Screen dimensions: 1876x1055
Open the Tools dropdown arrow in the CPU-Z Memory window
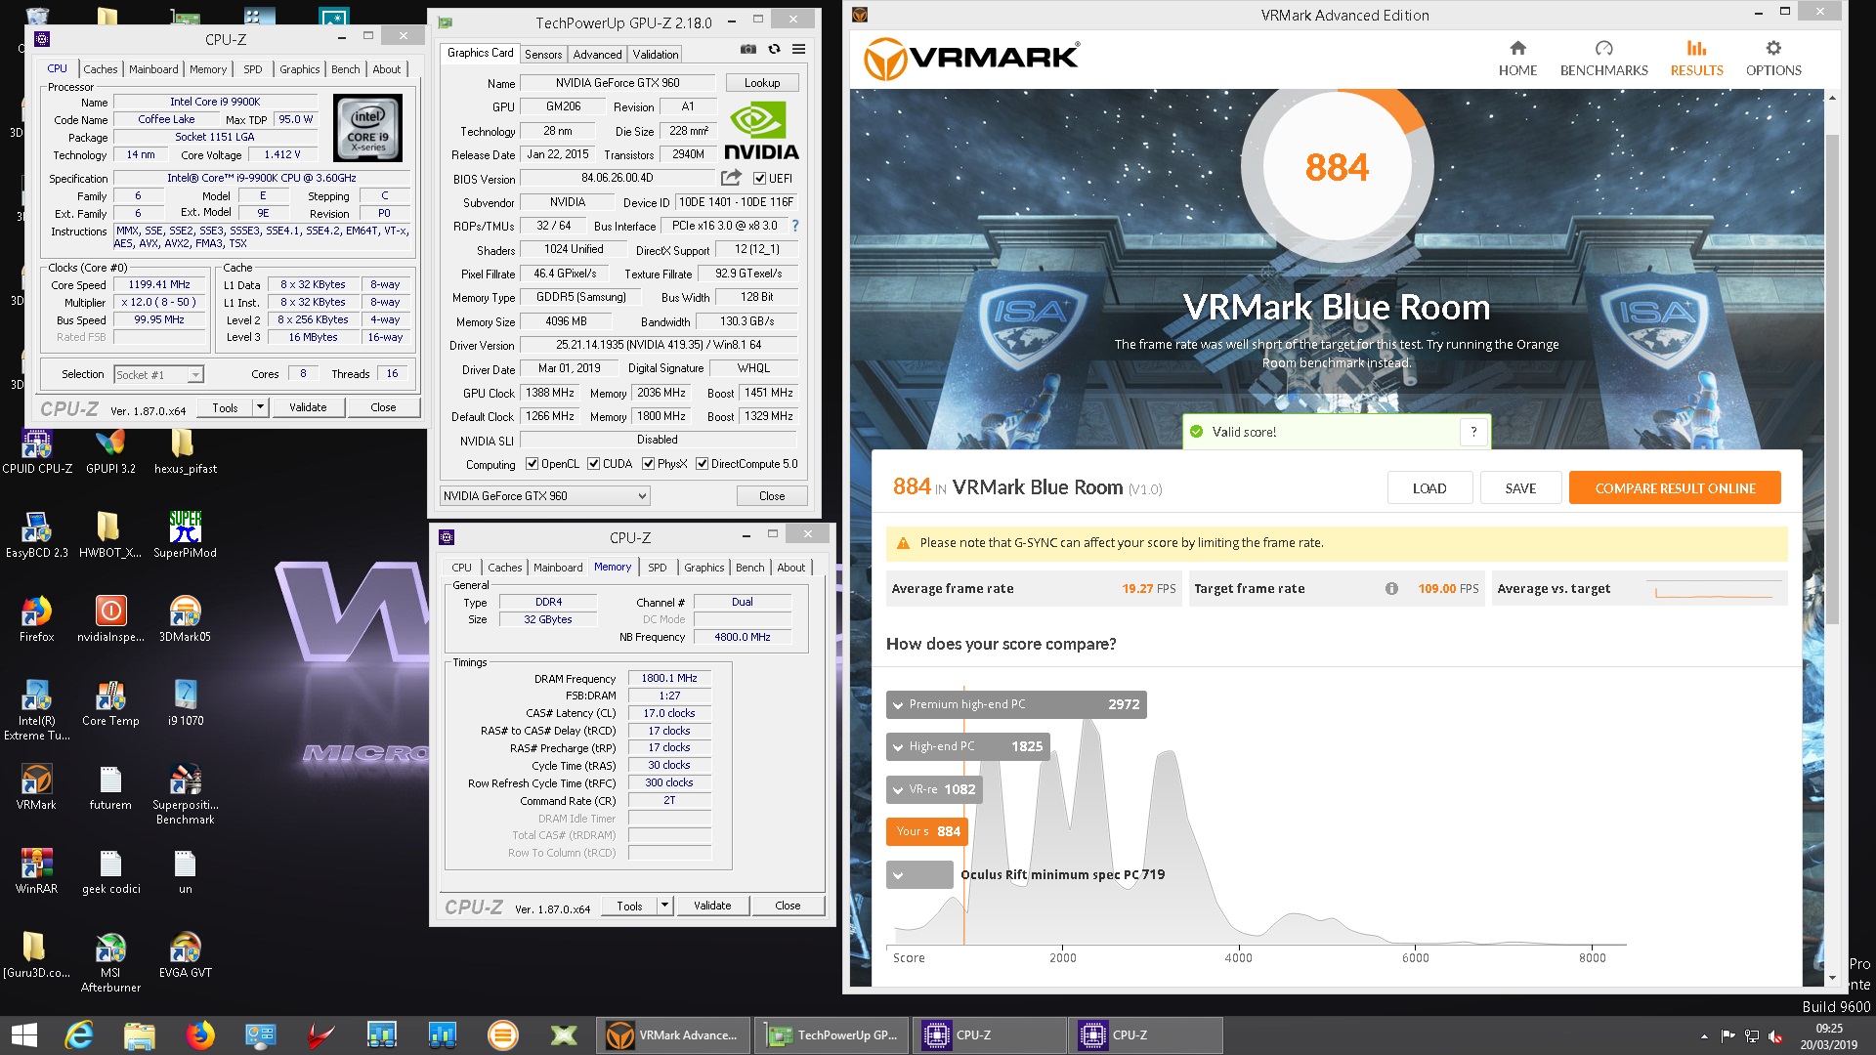(664, 906)
